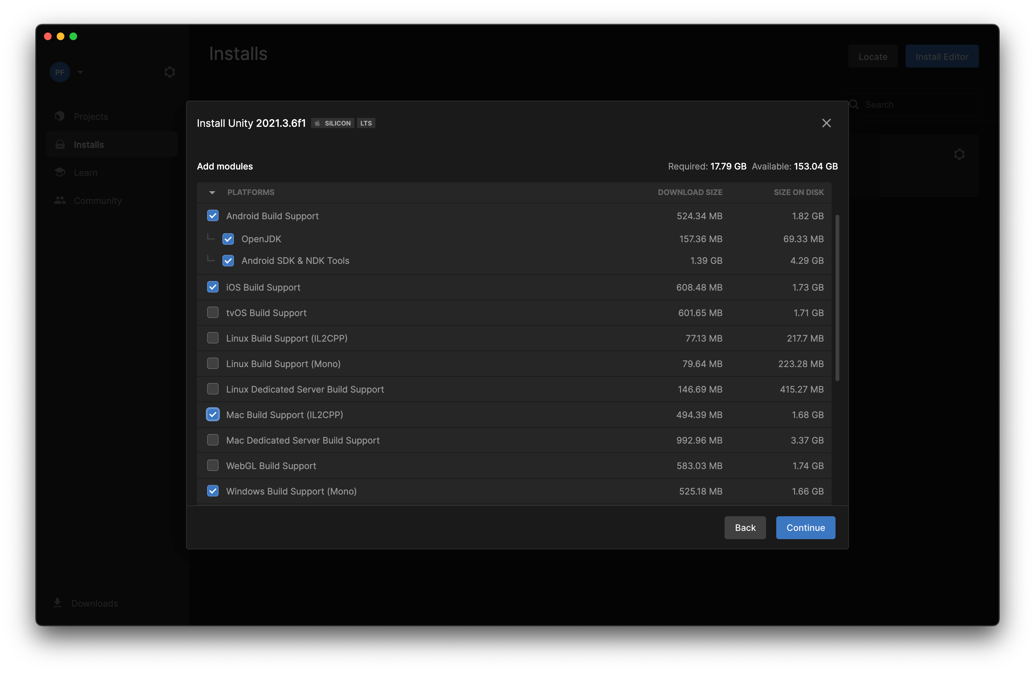This screenshot has width=1035, height=673.
Task: Open the account dropdown next to PF avatar
Action: click(80, 72)
